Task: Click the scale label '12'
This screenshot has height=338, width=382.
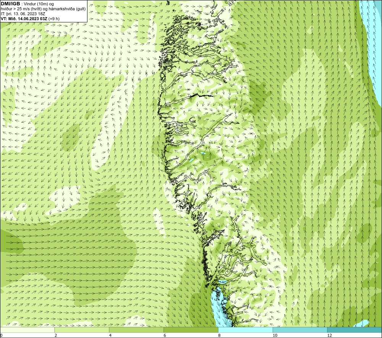Action: coord(330,335)
